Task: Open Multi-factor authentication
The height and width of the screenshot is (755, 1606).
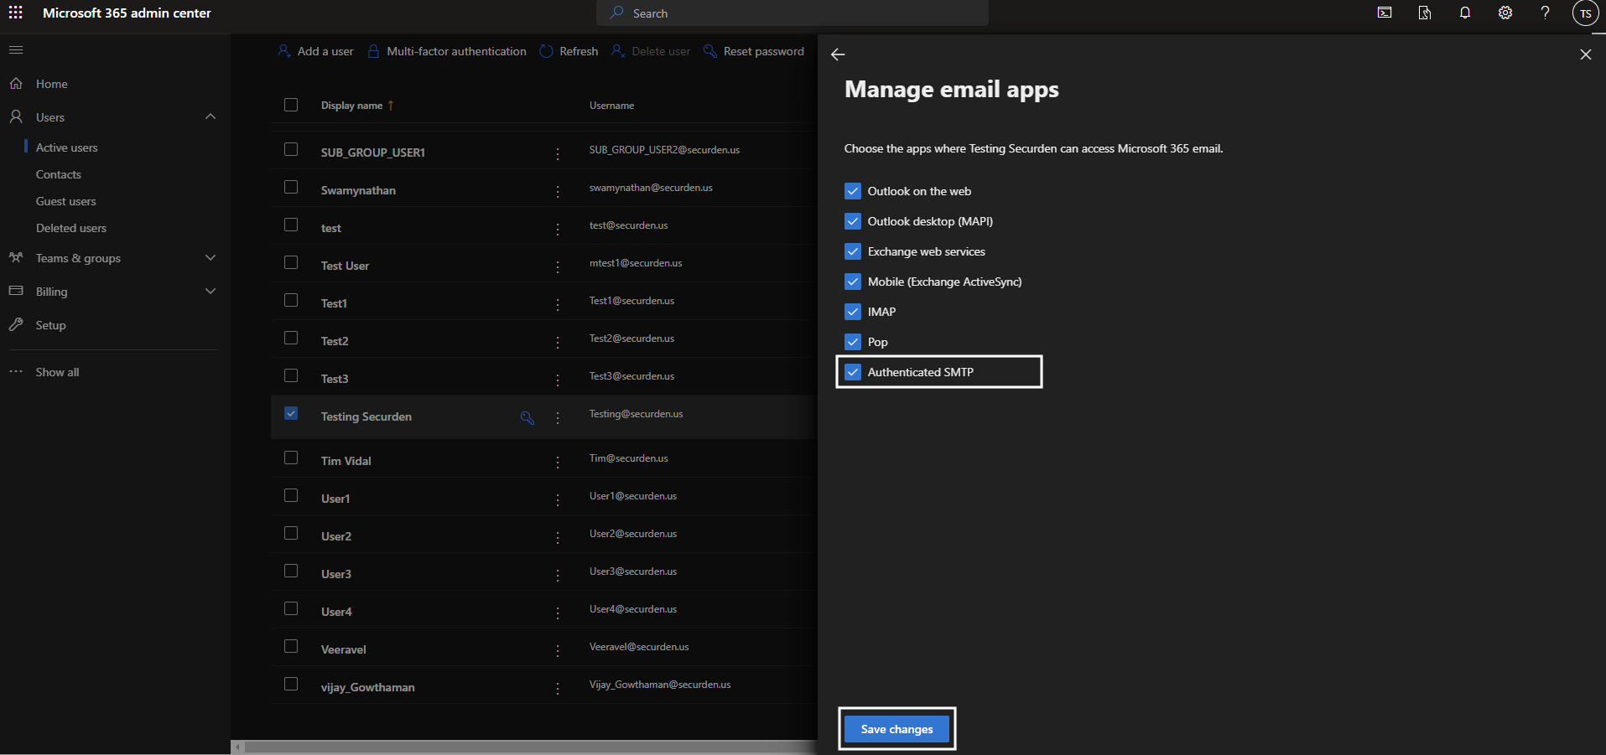Action: pos(447,51)
